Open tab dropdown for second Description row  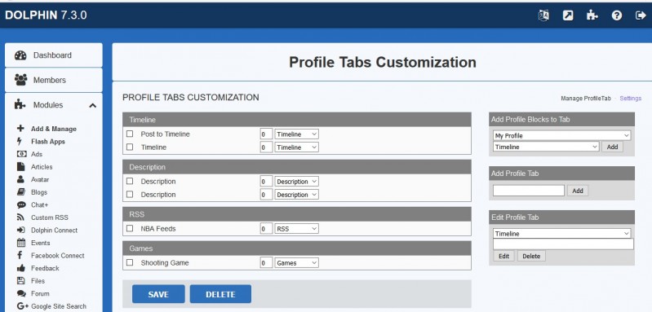pos(296,195)
